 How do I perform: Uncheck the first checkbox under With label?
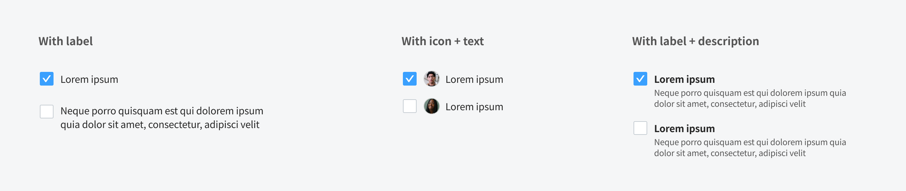[47, 79]
